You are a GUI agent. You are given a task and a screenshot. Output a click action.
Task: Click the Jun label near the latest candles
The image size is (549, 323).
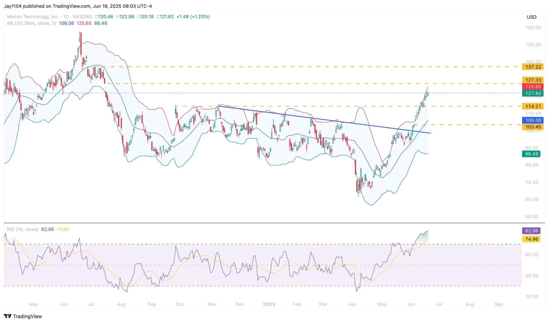(x=411, y=304)
